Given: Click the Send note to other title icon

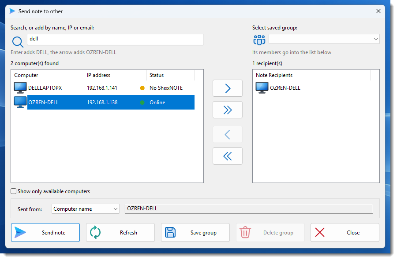Looking at the screenshot, I should [12, 11].
